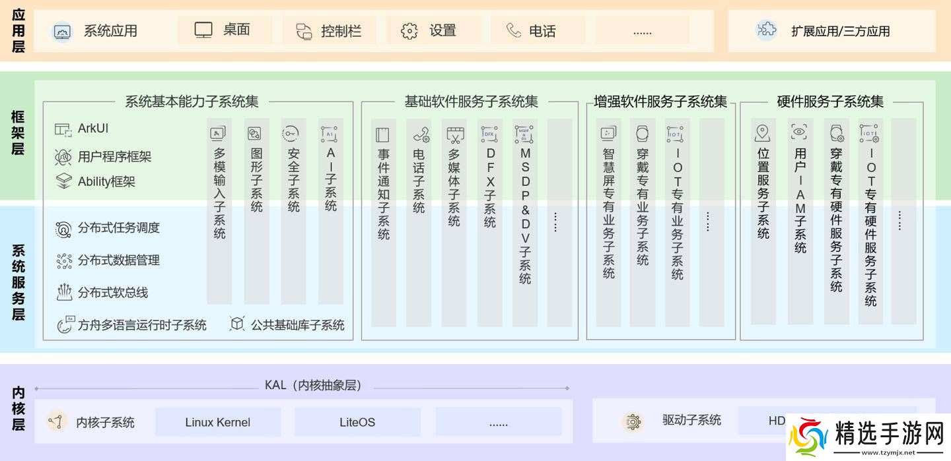Click the 用户IAM子系统 eye icon
The width and height of the screenshot is (951, 461).
click(x=800, y=133)
